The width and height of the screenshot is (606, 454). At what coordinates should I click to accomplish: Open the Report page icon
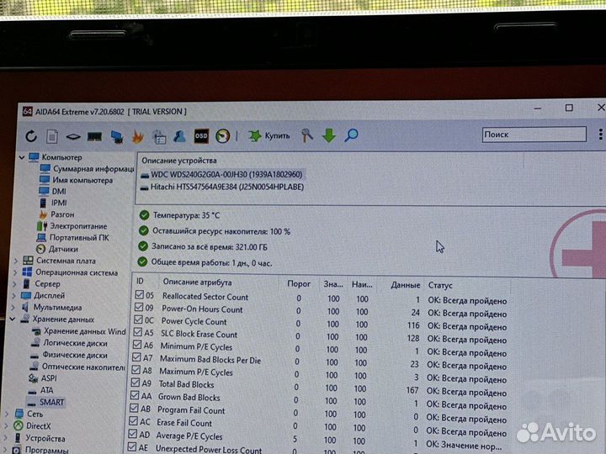(x=52, y=136)
